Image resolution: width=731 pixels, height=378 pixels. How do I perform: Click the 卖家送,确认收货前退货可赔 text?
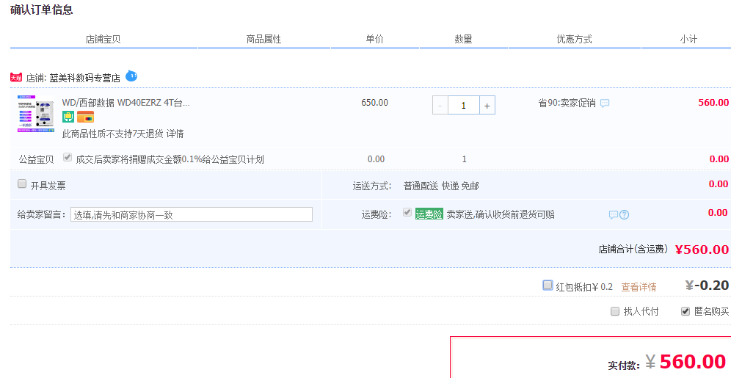tap(501, 215)
